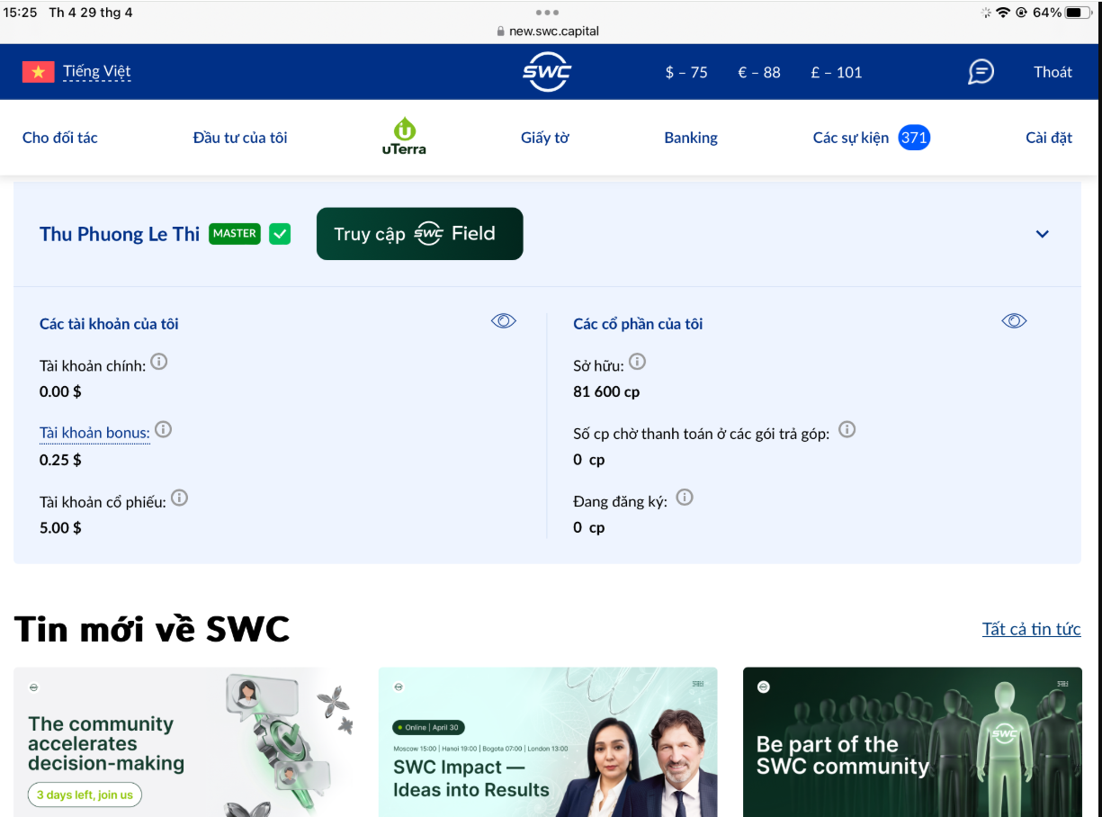The height and width of the screenshot is (817, 1102).
Task: Open the Cho đối tác menu
Action: point(60,138)
